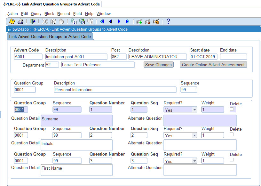Click the Print toolbar icon

pyautogui.click(x=20, y=21)
